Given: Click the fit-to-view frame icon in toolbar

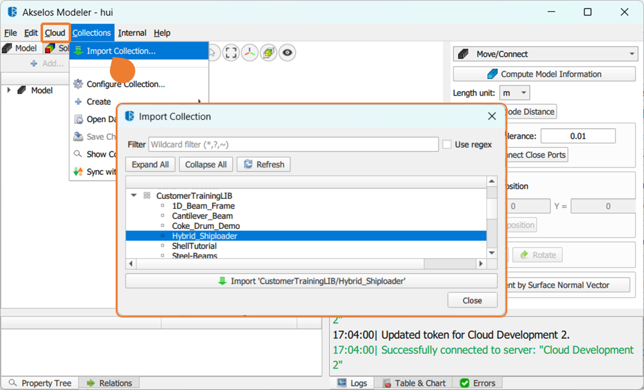Looking at the screenshot, I should (x=231, y=53).
